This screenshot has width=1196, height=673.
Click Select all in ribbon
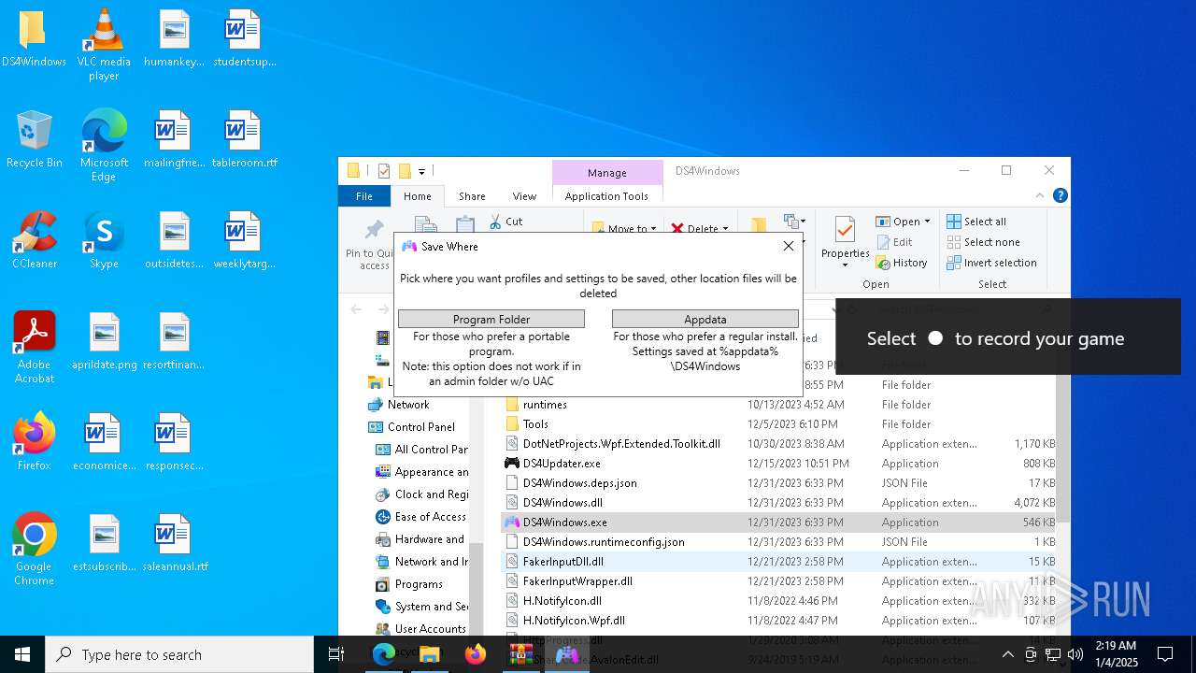[976, 222]
